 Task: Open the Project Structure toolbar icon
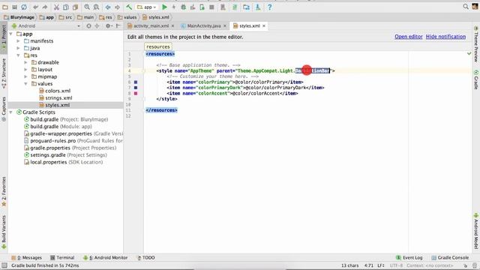pos(246,7)
